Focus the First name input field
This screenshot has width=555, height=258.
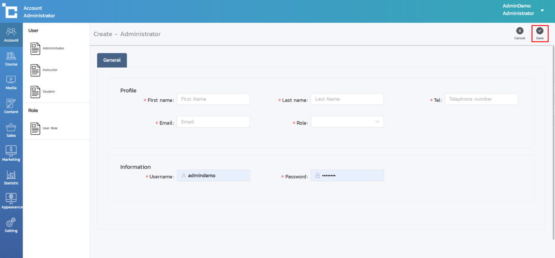point(213,99)
